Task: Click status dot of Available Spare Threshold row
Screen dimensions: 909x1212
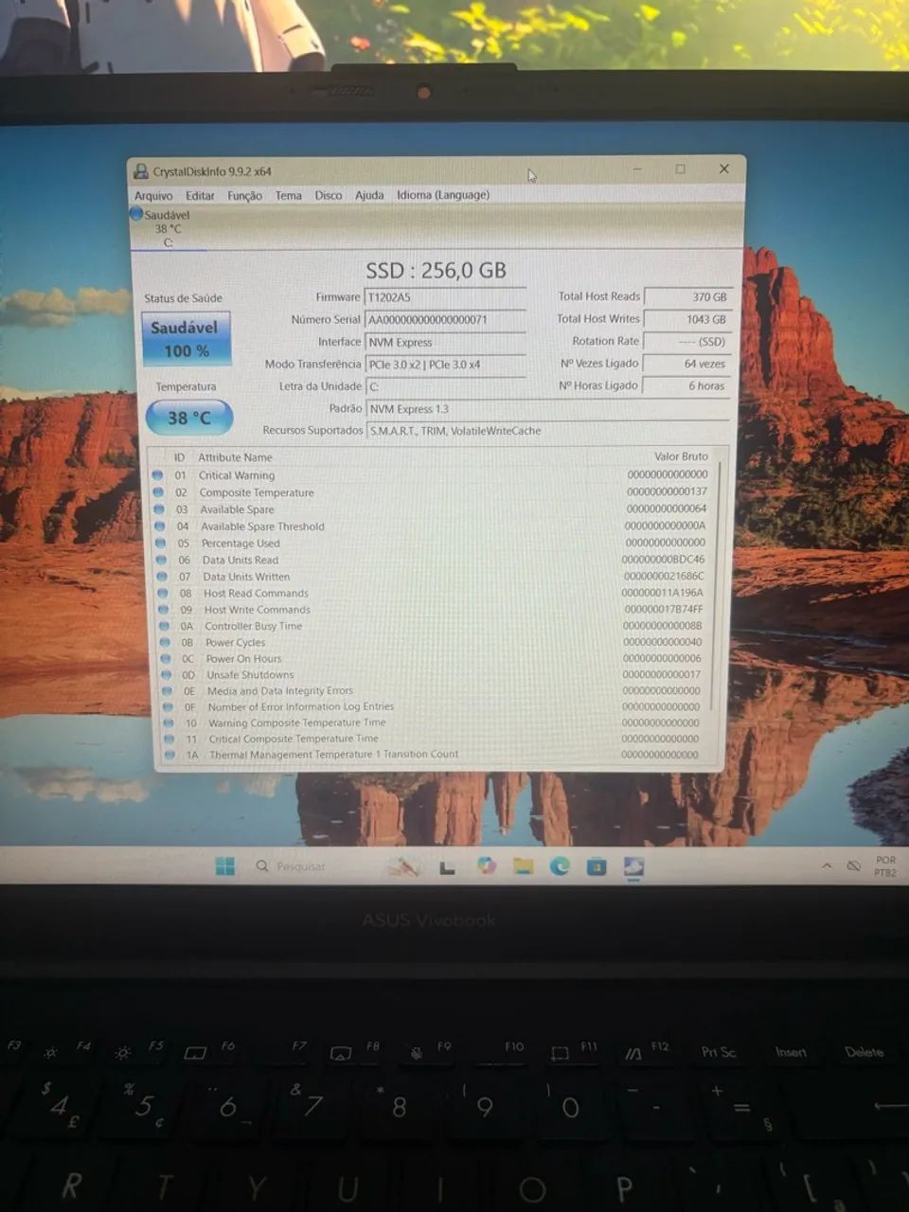Action: coord(160,526)
